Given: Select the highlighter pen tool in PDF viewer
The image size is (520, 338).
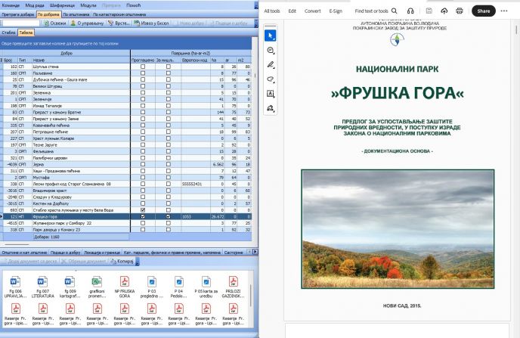Looking at the screenshot, I should [x=271, y=65].
